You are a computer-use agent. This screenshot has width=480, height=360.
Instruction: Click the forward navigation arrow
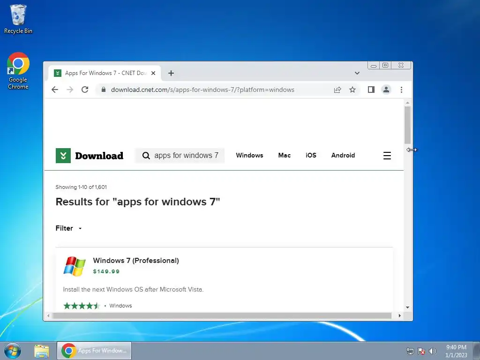70,90
